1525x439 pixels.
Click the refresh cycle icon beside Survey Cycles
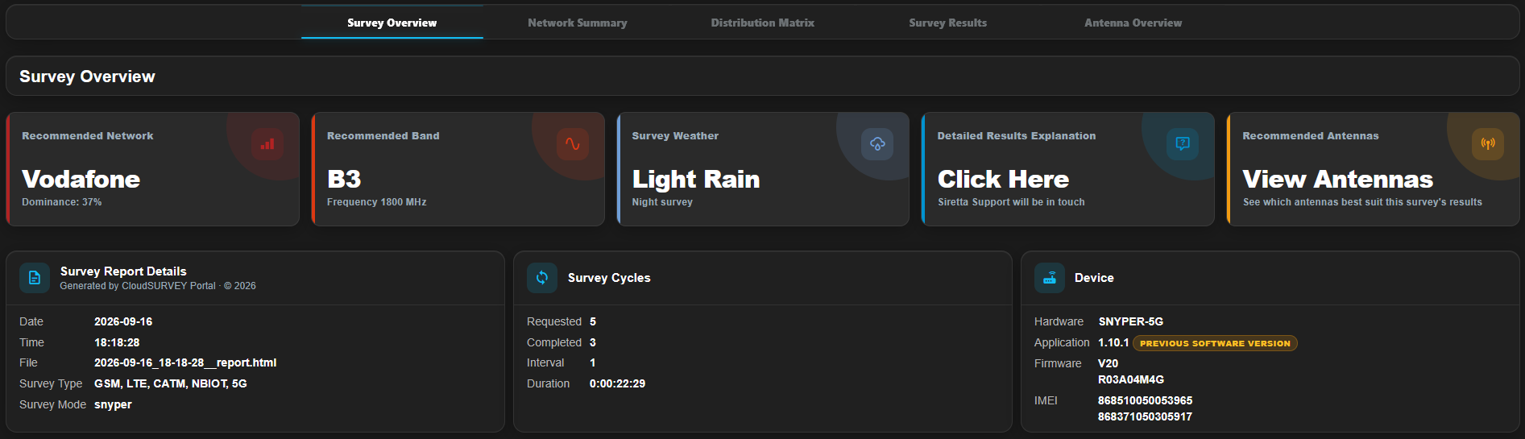coord(542,278)
